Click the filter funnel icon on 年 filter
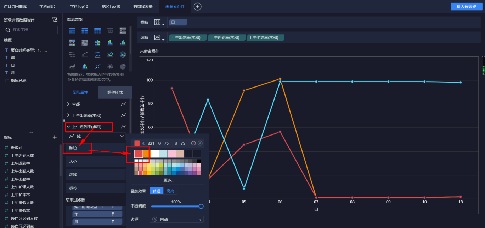The width and height of the screenshot is (485, 228). click(113, 214)
